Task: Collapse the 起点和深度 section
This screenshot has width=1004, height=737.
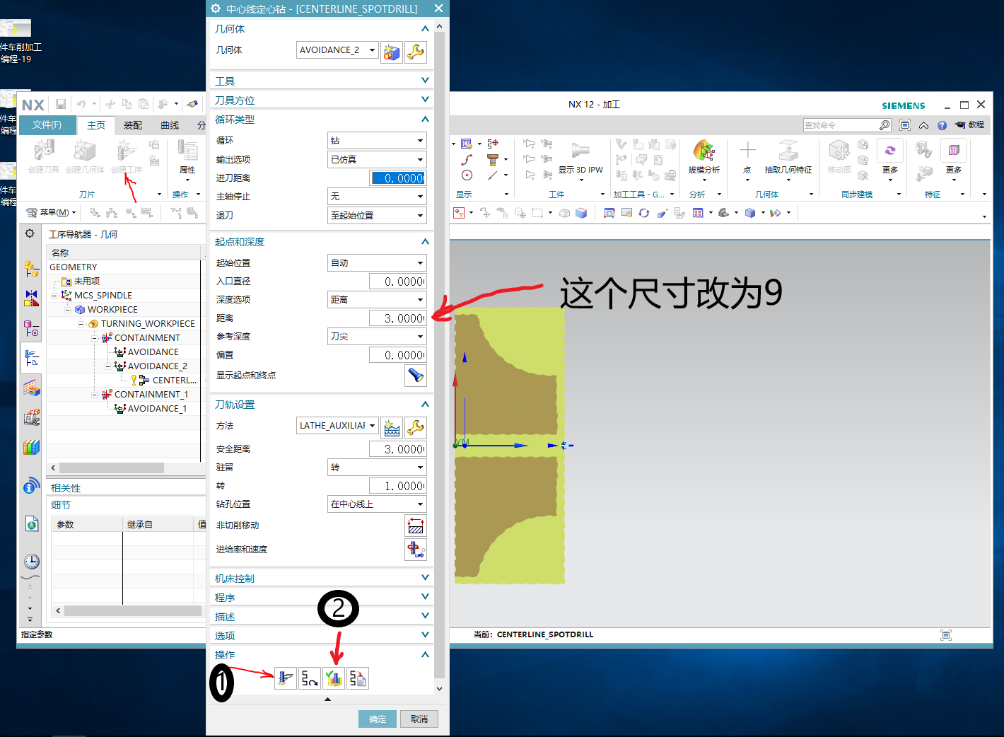Action: [x=424, y=241]
